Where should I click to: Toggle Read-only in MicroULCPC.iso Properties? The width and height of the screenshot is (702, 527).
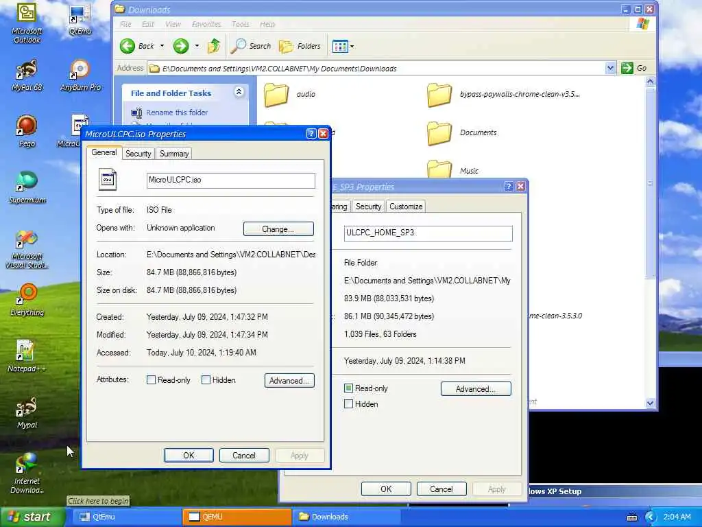(152, 380)
